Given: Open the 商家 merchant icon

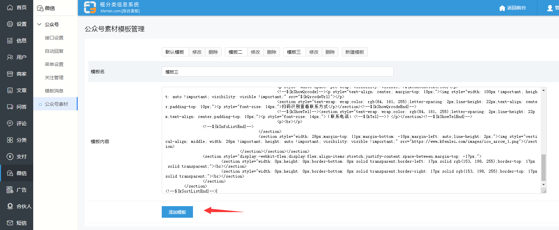Looking at the screenshot, I should coord(10,74).
